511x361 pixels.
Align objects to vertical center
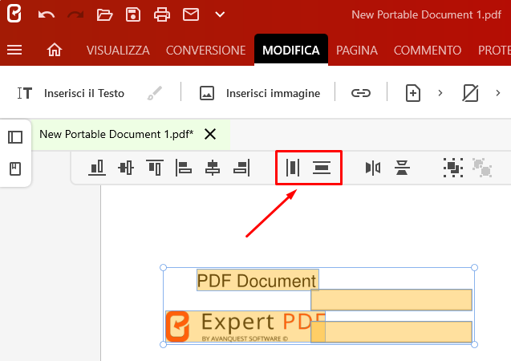tap(126, 168)
